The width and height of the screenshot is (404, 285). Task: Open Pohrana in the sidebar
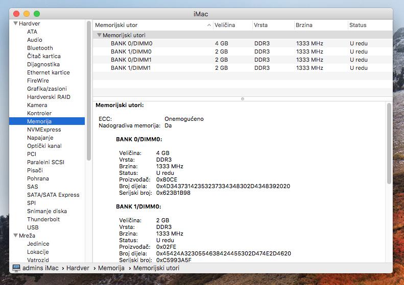pos(38,178)
